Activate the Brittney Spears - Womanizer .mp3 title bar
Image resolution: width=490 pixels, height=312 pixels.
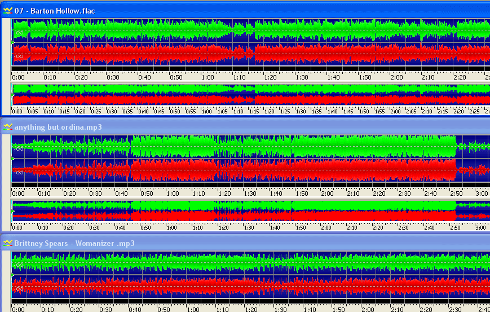(245, 243)
